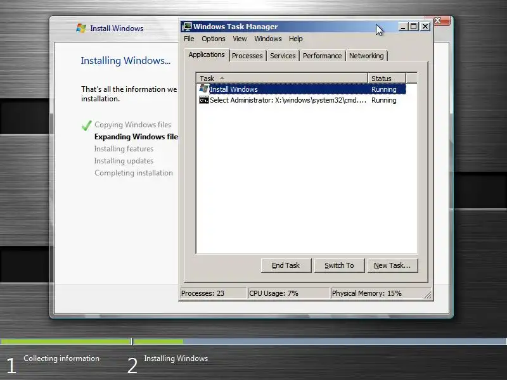Maximize the Windows Task Manager window

(414, 27)
